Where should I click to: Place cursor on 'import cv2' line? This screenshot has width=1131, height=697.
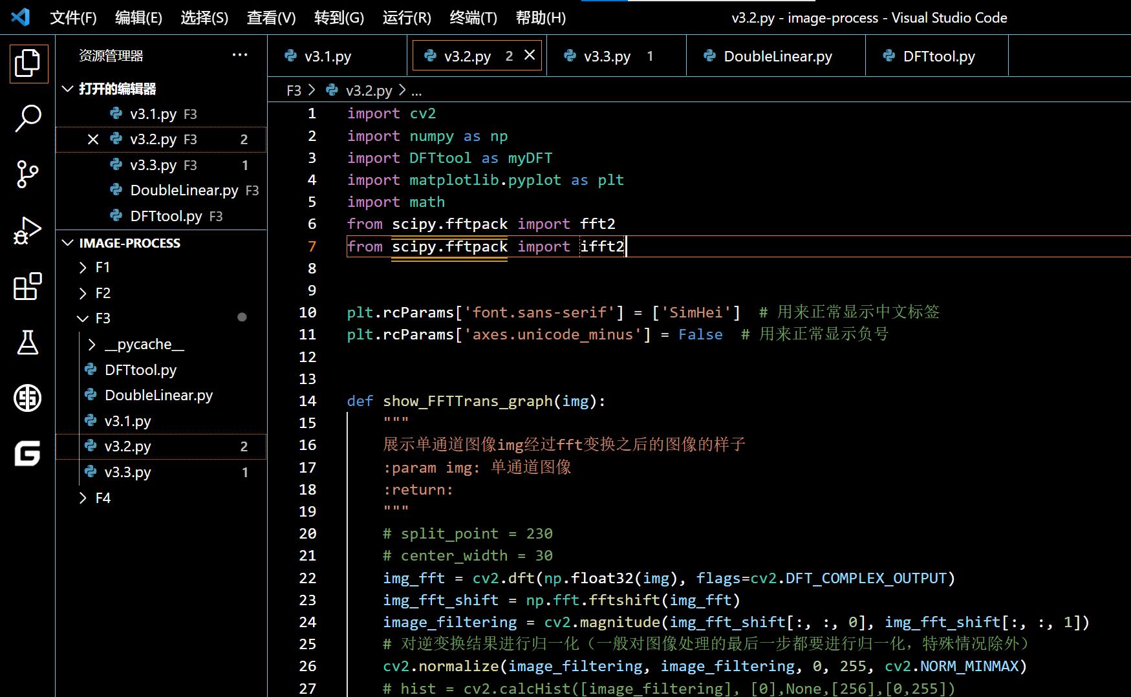pyautogui.click(x=391, y=114)
